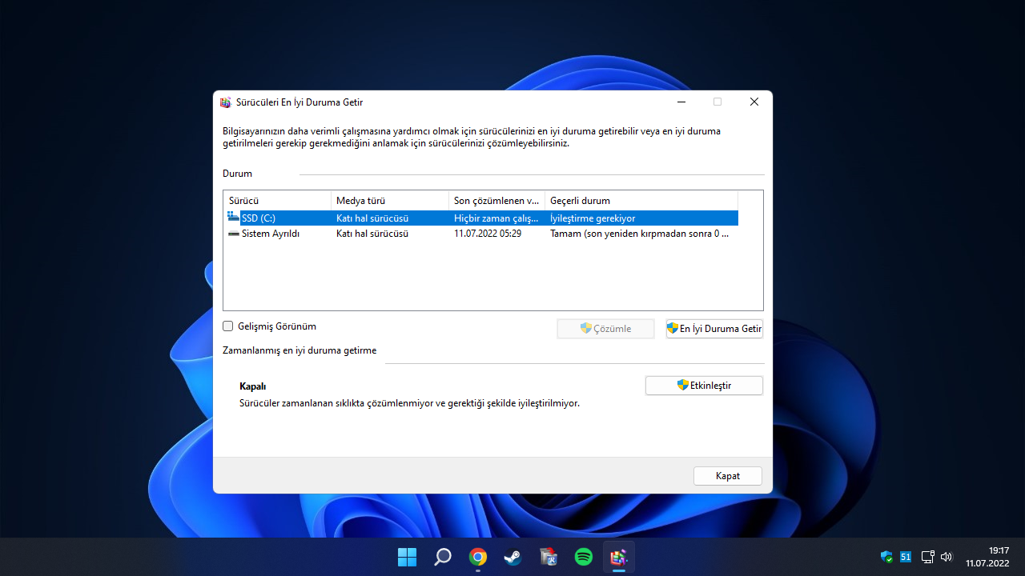Open the recycle bin app on taskbar
Image resolution: width=1025 pixels, height=576 pixels.
[x=549, y=557]
